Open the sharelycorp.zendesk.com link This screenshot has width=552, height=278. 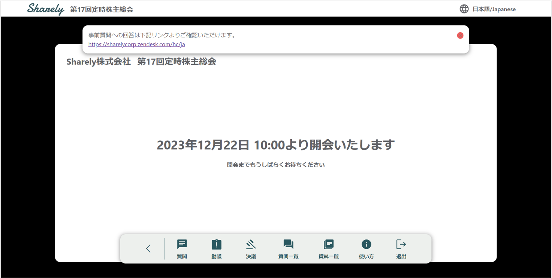(136, 45)
